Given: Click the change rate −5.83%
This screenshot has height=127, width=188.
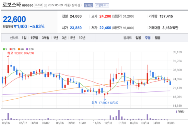Looking at the screenshot, I should point(37,26).
